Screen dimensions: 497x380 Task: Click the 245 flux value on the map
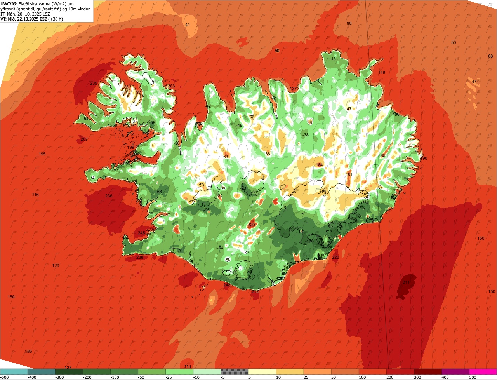click(x=141, y=233)
